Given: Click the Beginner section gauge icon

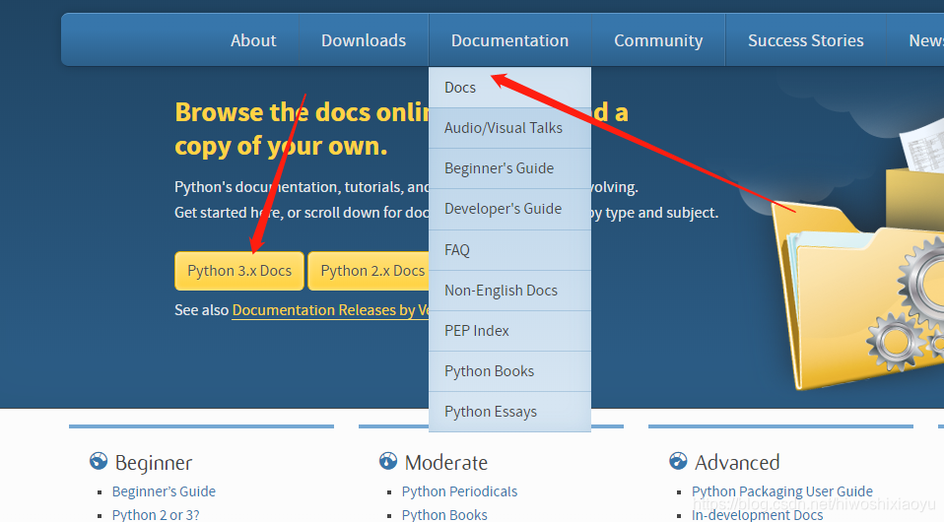Looking at the screenshot, I should (x=99, y=461).
